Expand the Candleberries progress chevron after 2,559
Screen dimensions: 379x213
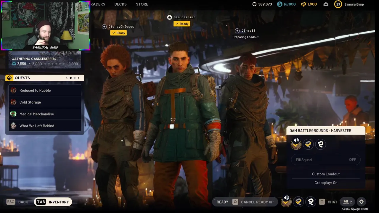pyautogui.click(x=29, y=64)
